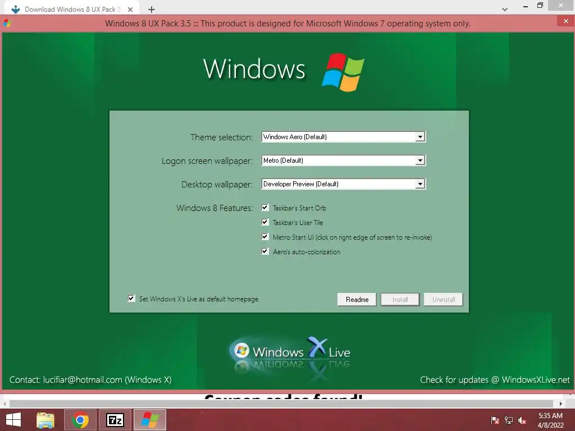Click the Windows X Live logo

coord(290,352)
